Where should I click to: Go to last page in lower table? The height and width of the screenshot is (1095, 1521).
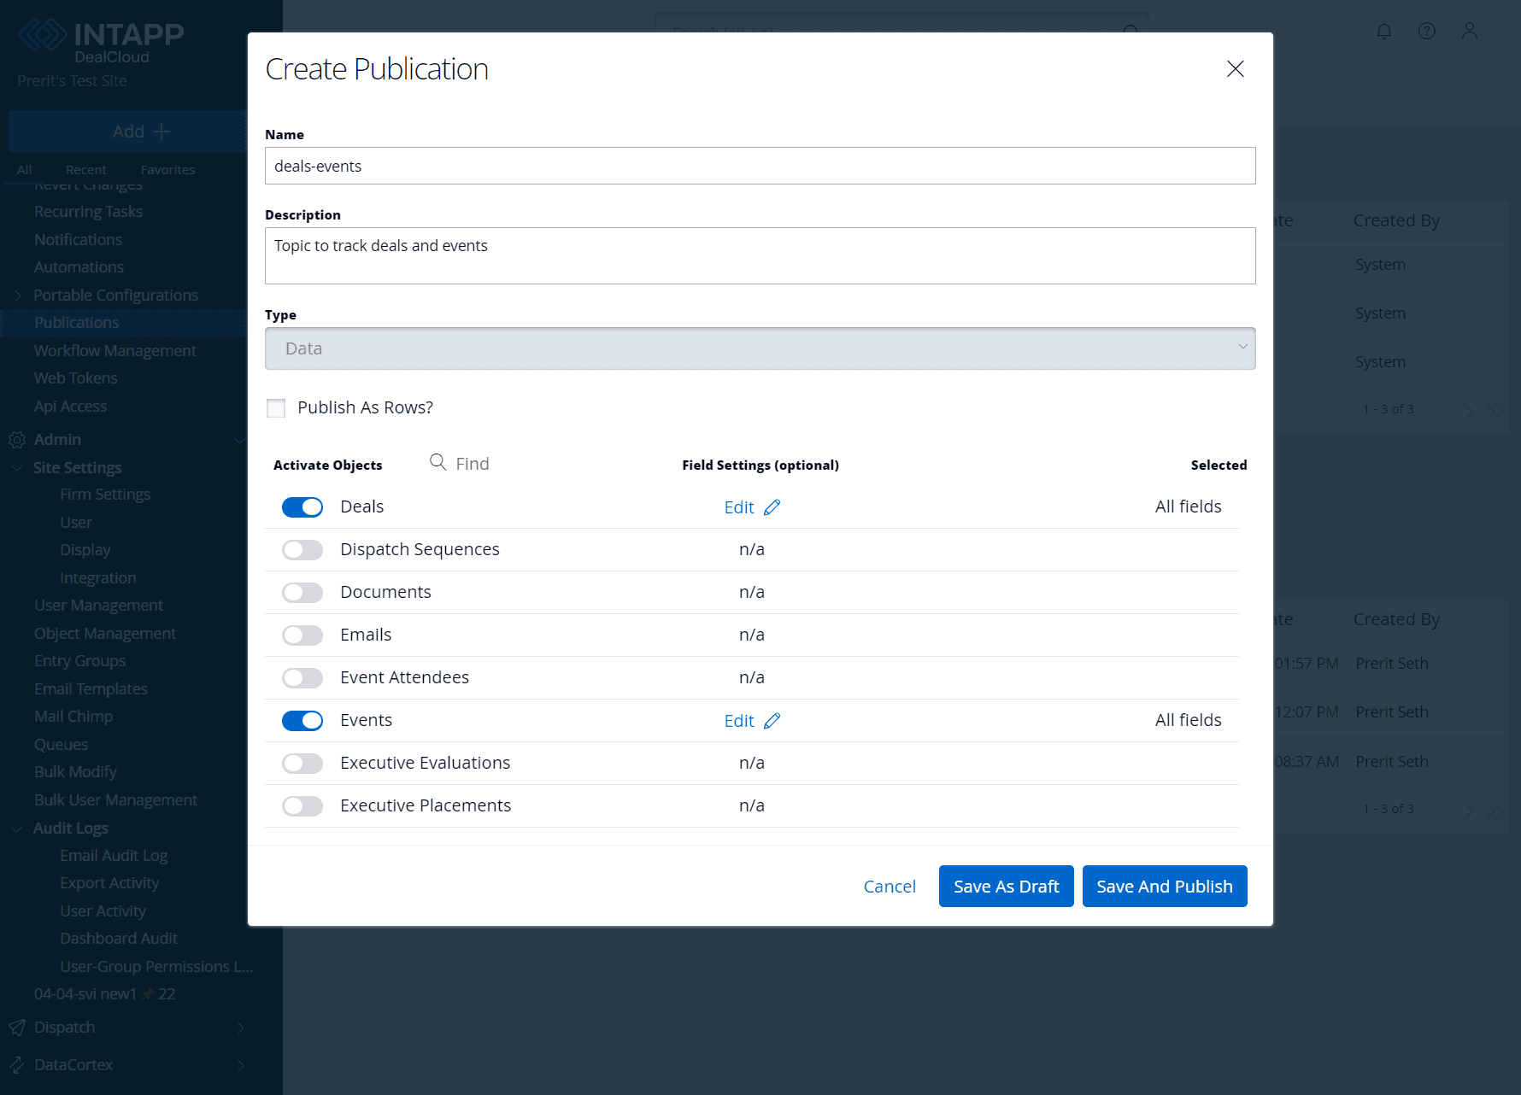(x=1495, y=810)
